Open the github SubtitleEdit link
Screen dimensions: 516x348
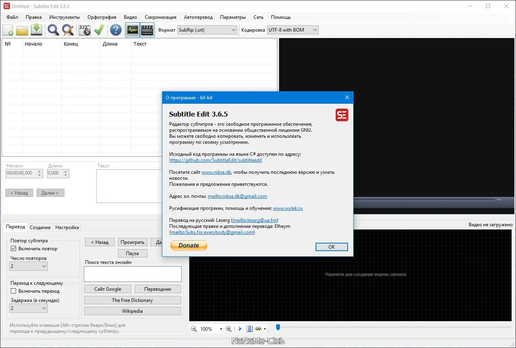pyautogui.click(x=215, y=160)
